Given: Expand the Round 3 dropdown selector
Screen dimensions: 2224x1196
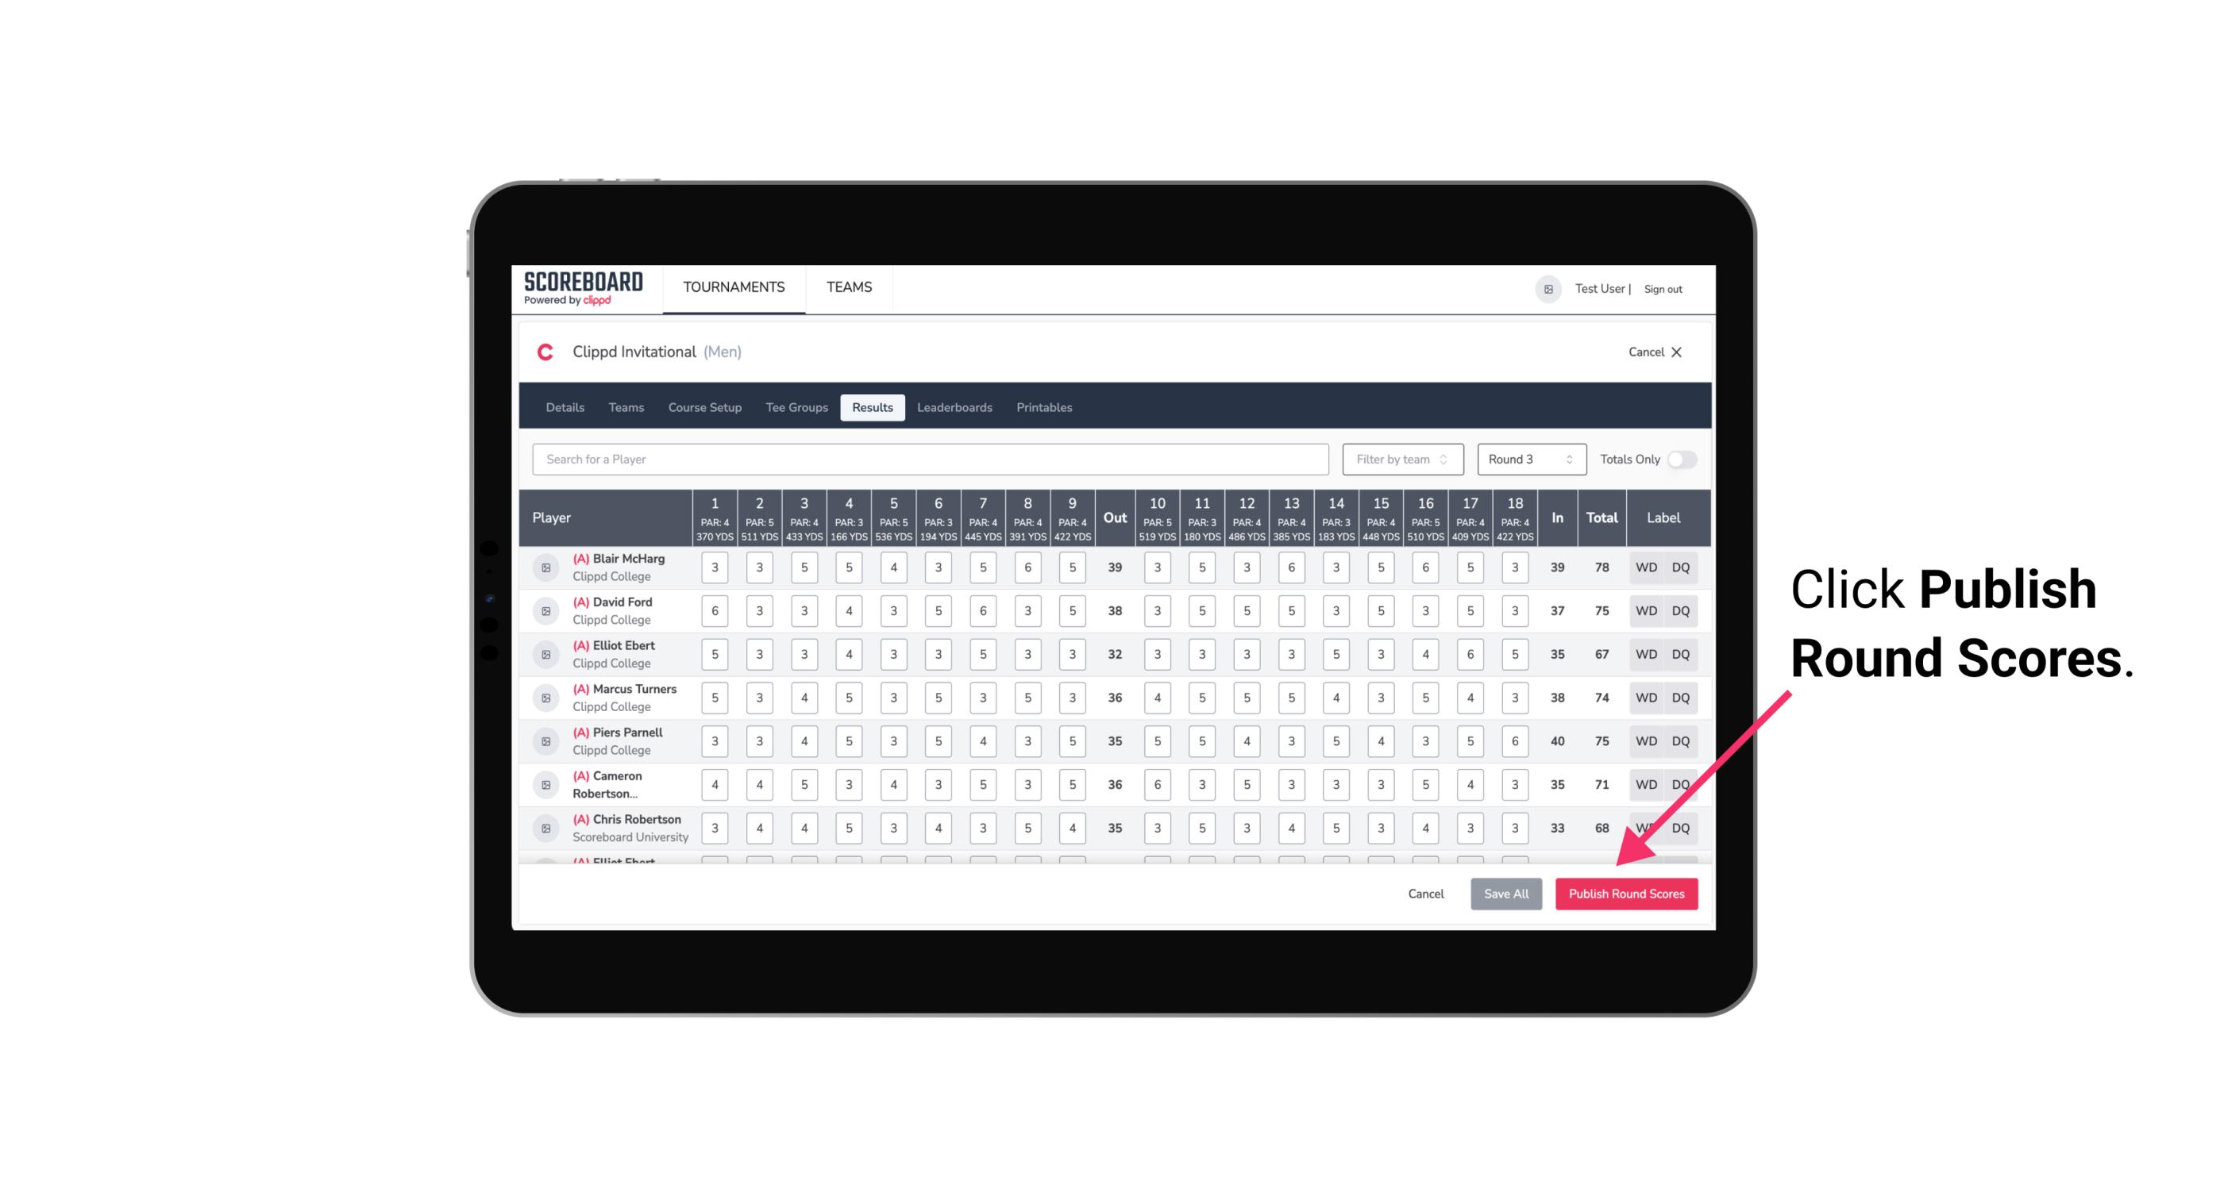Looking at the screenshot, I should 1528,460.
